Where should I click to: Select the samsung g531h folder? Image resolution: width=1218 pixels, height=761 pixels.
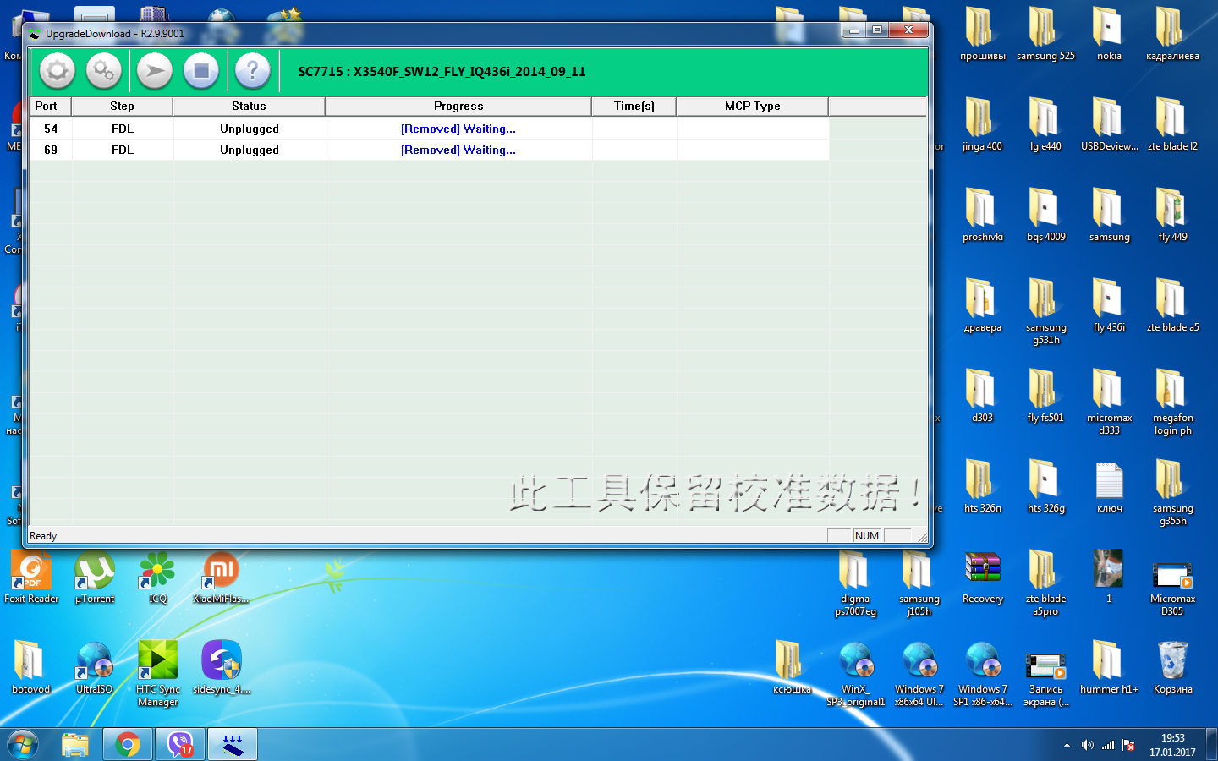1045,311
